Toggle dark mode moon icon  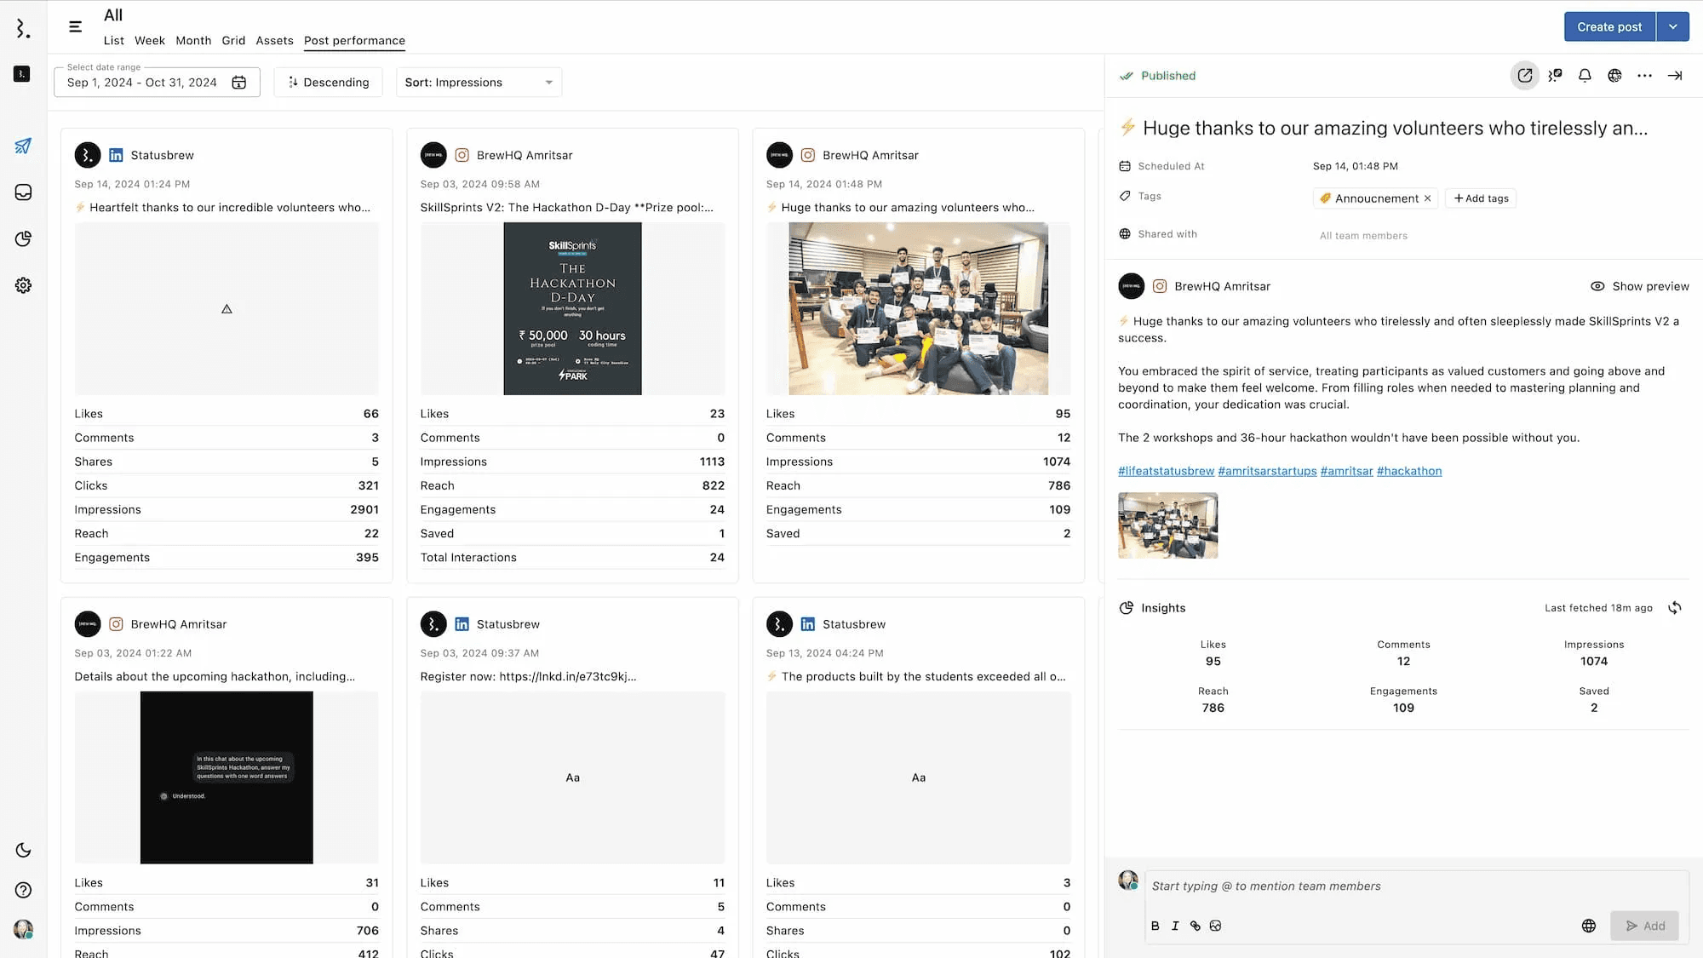pyautogui.click(x=23, y=850)
